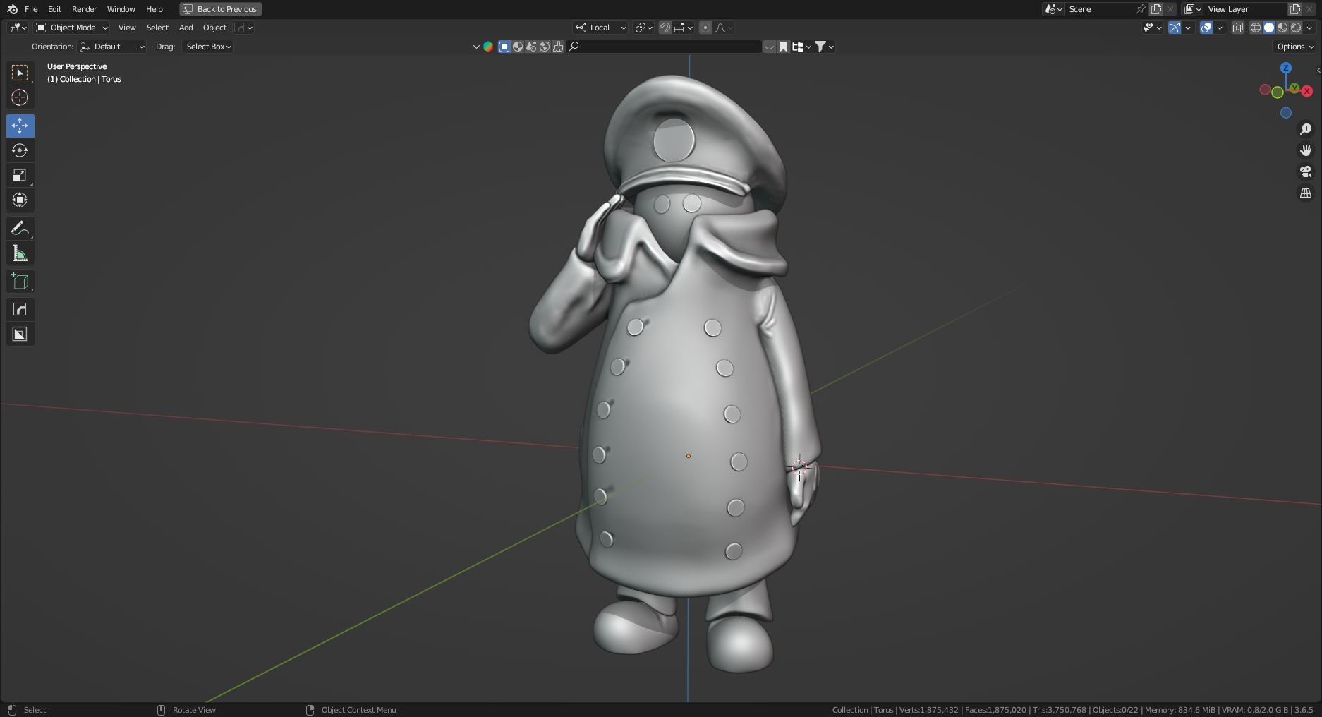
Task: Activate the Transform tool
Action: [20, 200]
